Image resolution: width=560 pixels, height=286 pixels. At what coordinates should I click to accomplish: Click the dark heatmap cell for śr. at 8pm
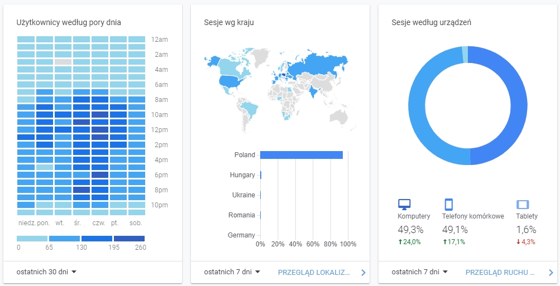[82, 190]
